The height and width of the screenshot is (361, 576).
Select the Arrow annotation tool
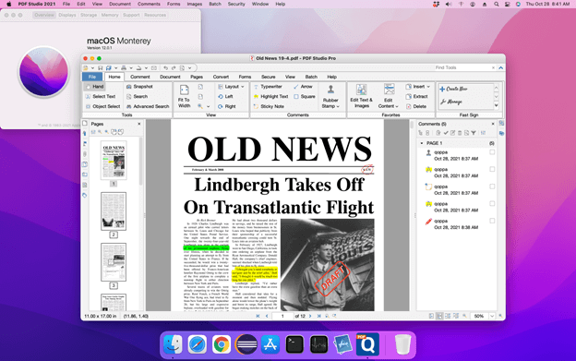click(x=303, y=87)
